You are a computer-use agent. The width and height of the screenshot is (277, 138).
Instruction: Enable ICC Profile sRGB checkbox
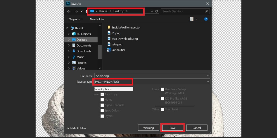[163, 99]
